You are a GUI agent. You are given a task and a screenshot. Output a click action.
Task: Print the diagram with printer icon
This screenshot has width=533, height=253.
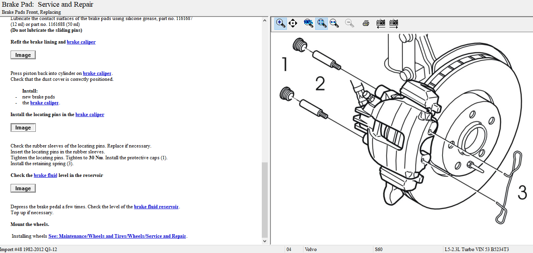click(x=366, y=24)
